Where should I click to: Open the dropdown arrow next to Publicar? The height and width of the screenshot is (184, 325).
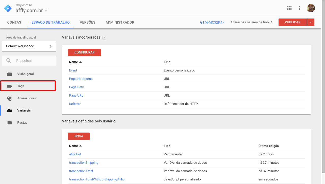click(311, 22)
